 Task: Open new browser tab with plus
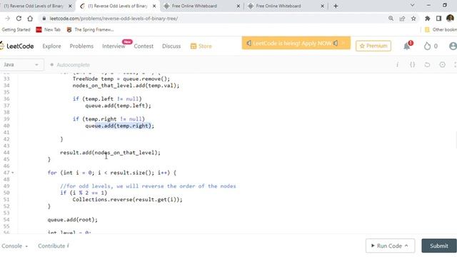[336, 6]
